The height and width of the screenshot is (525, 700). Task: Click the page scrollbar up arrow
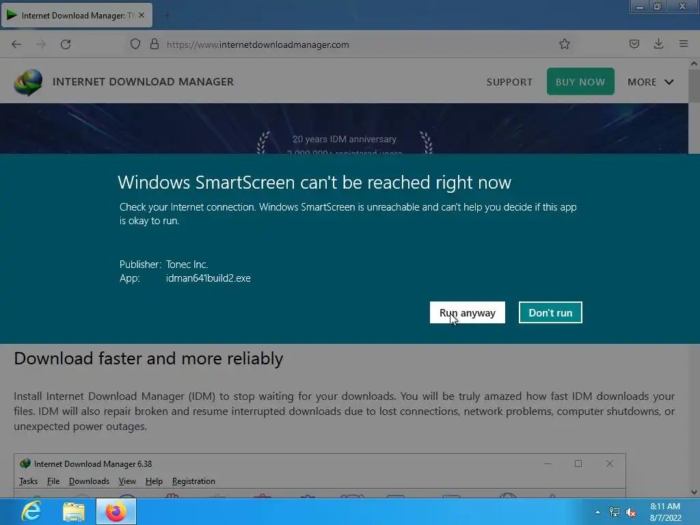[694, 64]
